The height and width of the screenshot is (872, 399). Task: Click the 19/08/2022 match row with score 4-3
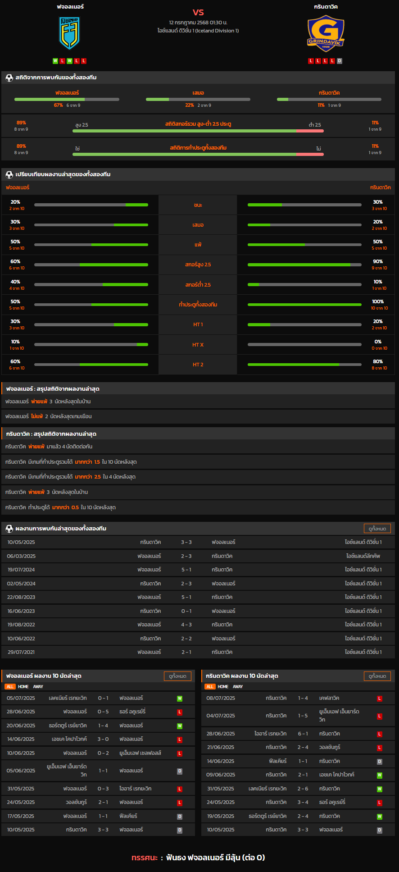[198, 625]
